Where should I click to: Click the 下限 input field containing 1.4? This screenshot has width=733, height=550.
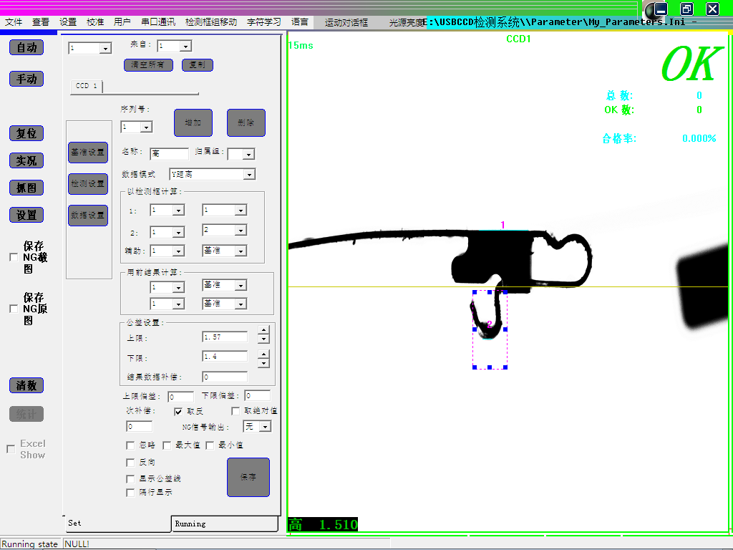pyautogui.click(x=225, y=356)
